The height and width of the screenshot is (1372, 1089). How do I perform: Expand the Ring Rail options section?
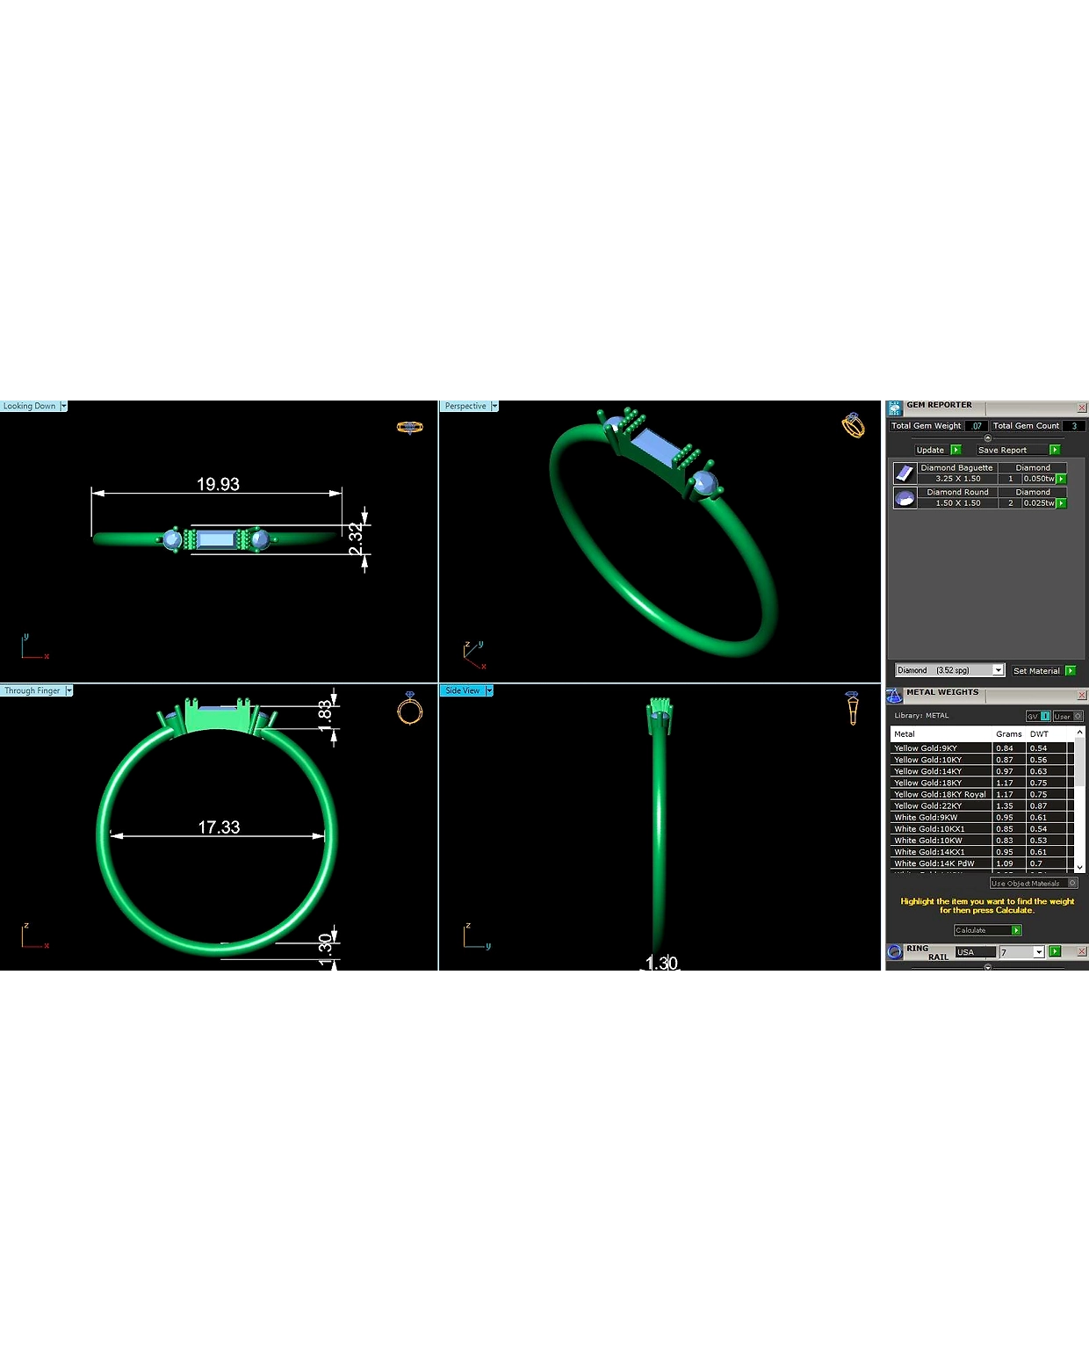[987, 967]
